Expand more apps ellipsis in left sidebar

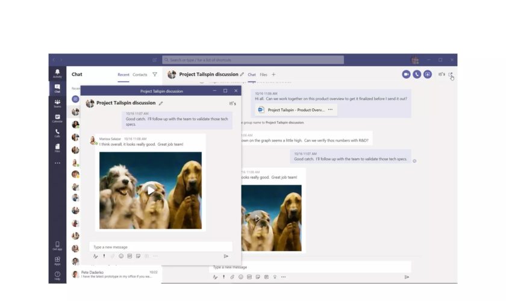click(x=57, y=163)
